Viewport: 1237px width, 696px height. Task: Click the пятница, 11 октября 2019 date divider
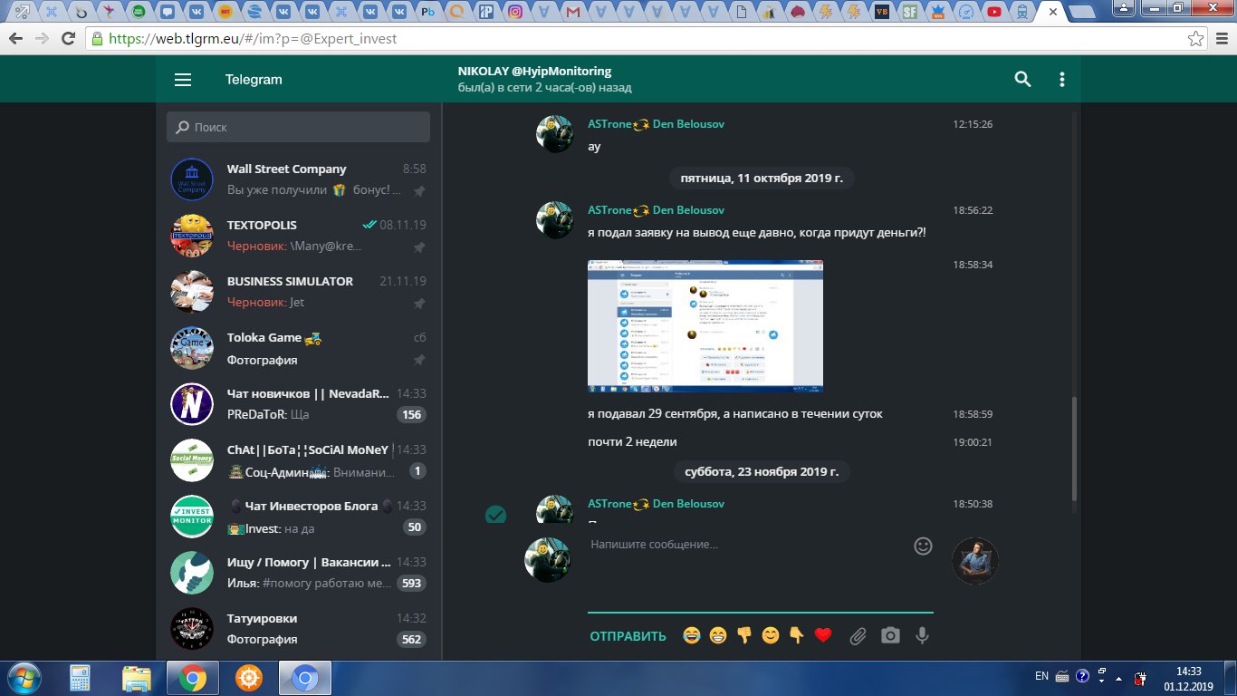click(x=762, y=179)
